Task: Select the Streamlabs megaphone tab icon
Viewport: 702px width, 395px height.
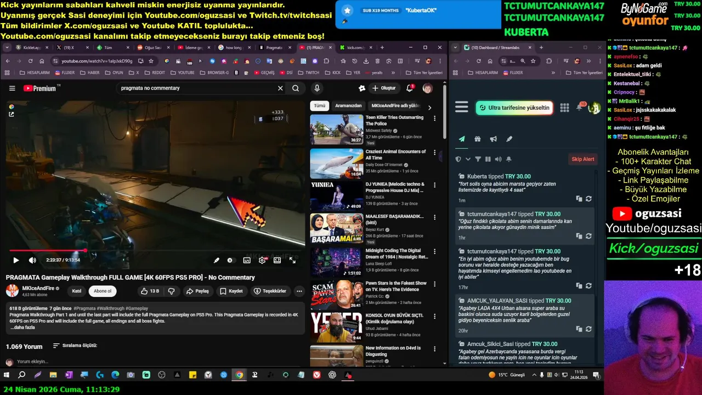Action: 493,139
